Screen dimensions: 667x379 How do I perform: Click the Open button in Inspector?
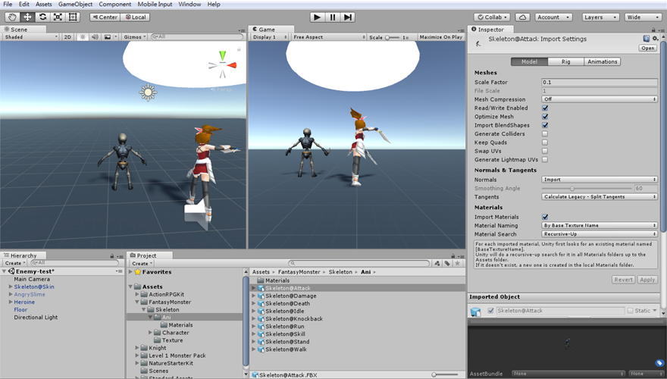647,48
